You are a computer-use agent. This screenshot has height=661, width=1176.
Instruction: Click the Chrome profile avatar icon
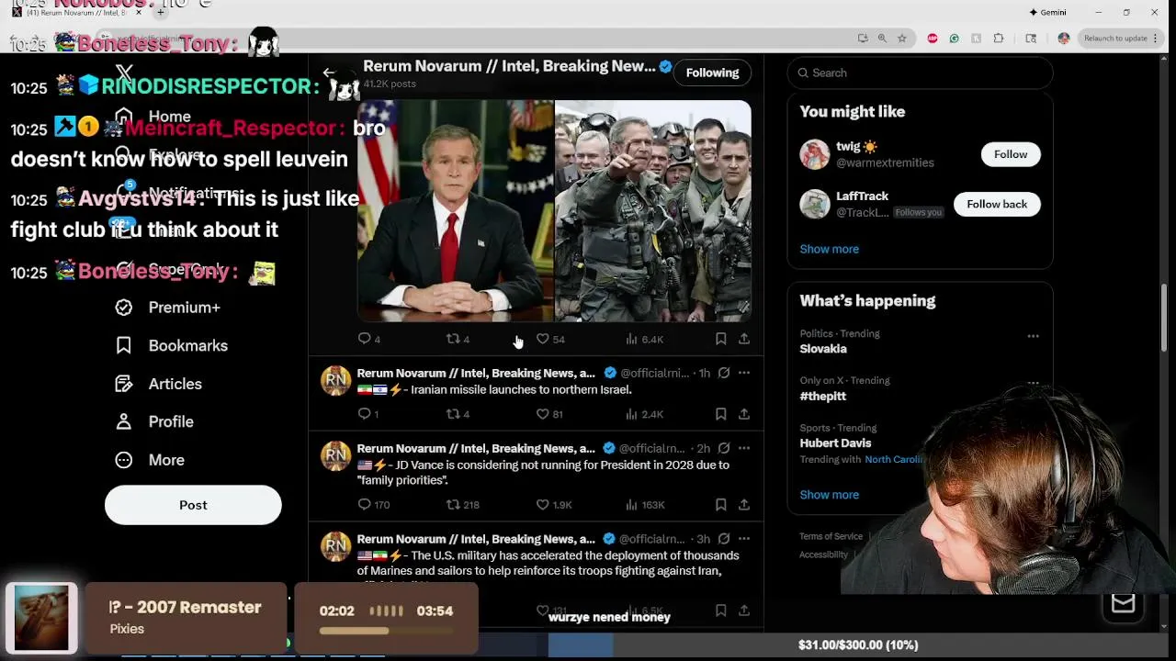pos(1064,39)
